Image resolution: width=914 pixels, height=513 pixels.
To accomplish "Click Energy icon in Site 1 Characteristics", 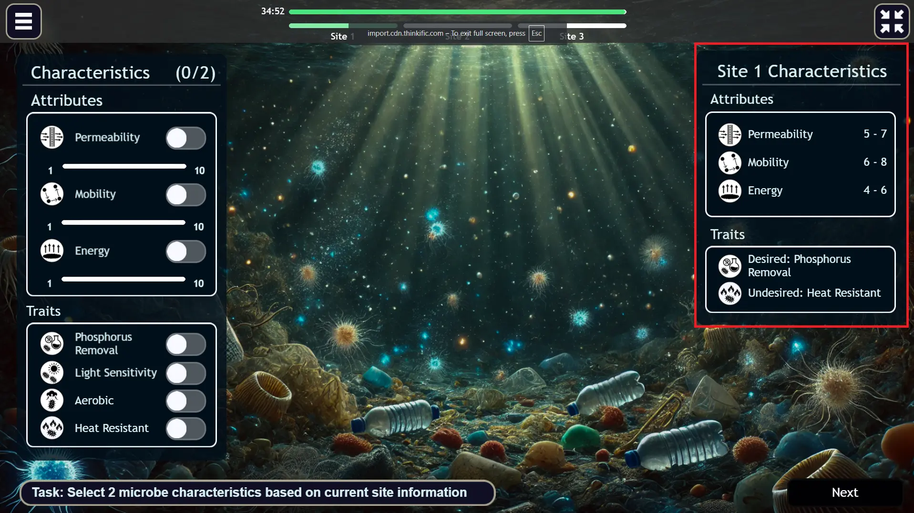I will (729, 191).
